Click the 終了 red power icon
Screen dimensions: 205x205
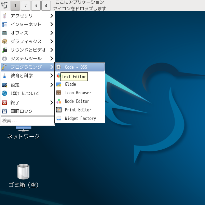(x=4, y=102)
